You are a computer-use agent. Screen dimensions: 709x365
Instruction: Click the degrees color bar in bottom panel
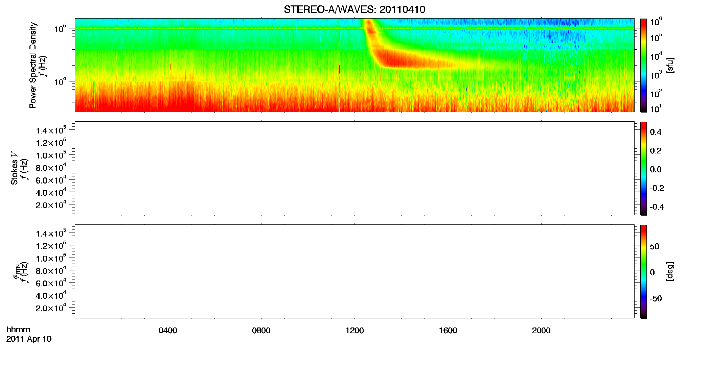[x=644, y=271]
